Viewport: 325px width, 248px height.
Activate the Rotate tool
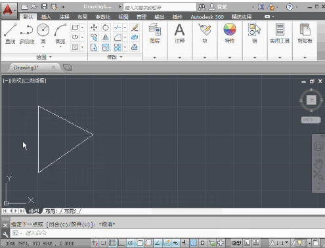pyautogui.click(x=106, y=28)
